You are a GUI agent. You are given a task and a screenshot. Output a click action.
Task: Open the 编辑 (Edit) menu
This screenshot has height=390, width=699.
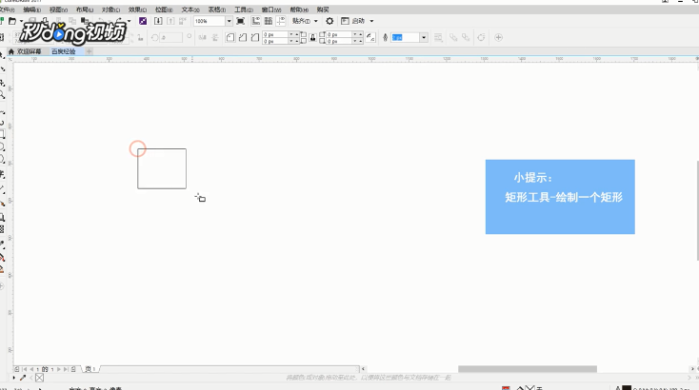click(31, 10)
